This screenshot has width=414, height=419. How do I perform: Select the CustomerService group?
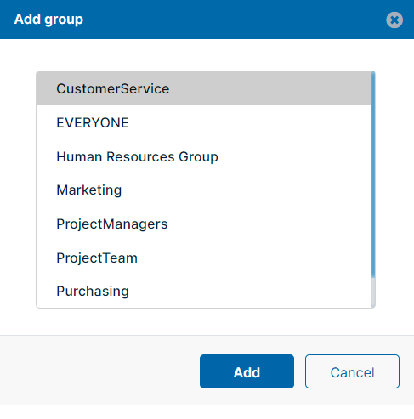204,88
